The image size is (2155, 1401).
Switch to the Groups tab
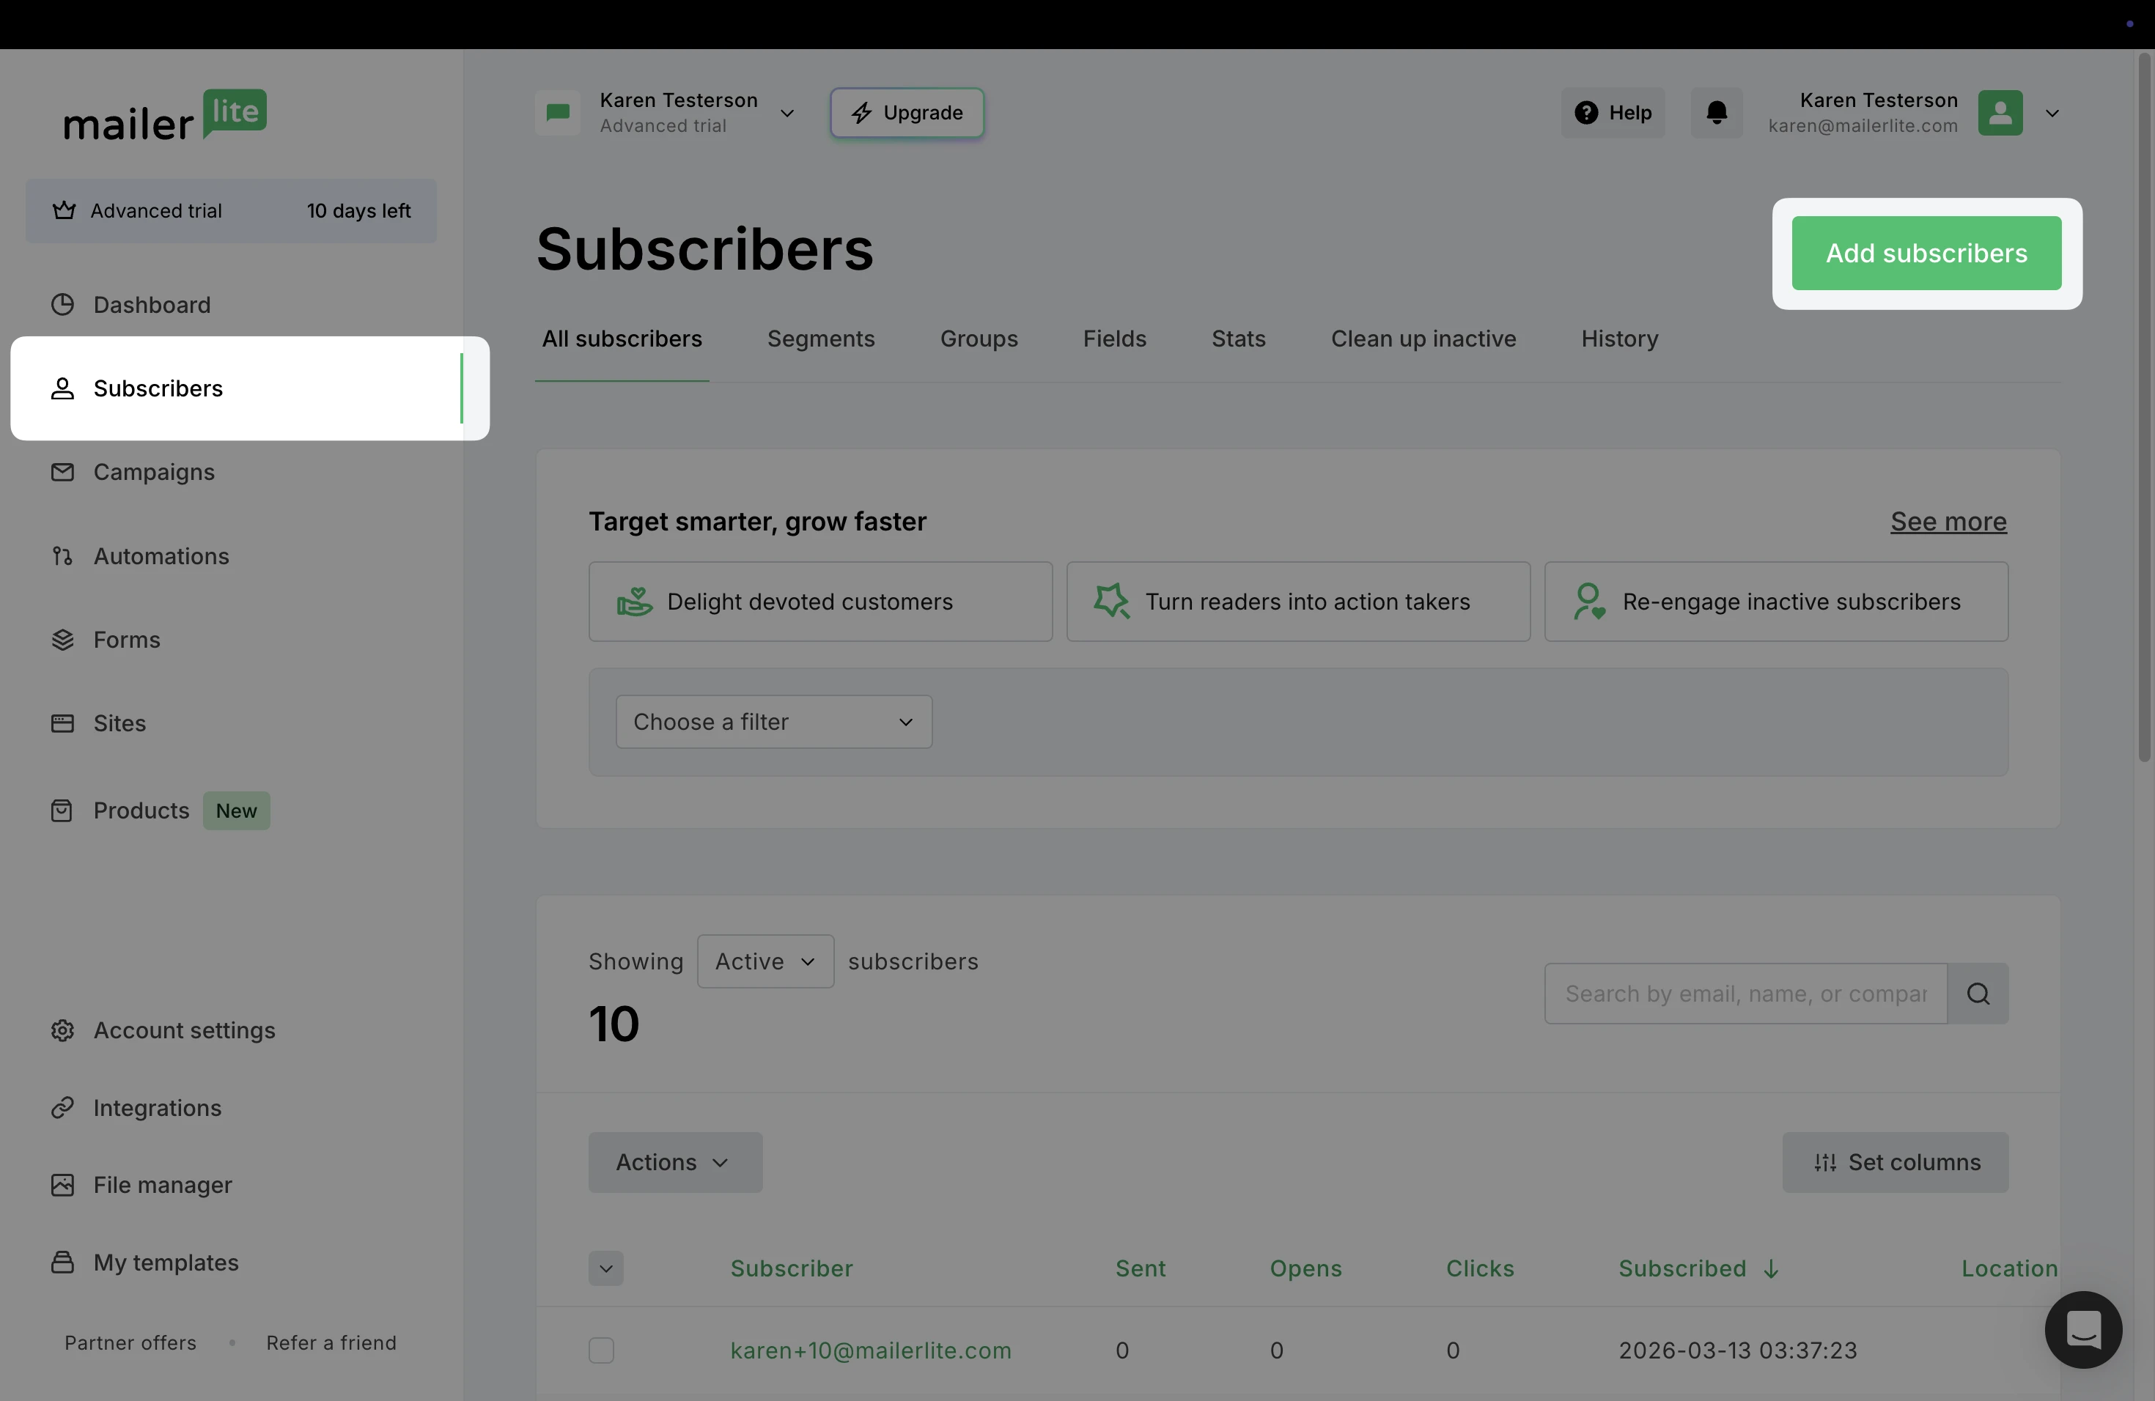[978, 339]
